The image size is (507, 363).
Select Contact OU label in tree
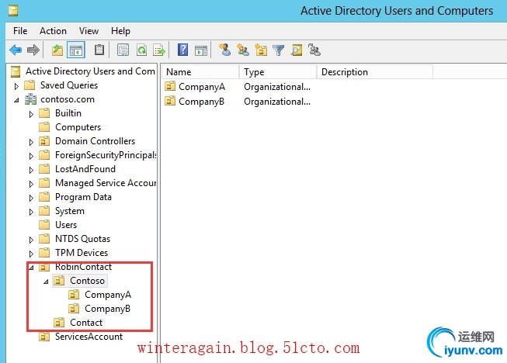click(x=86, y=323)
